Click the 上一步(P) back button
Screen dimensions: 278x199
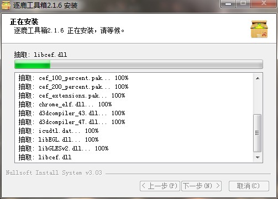click(160, 186)
